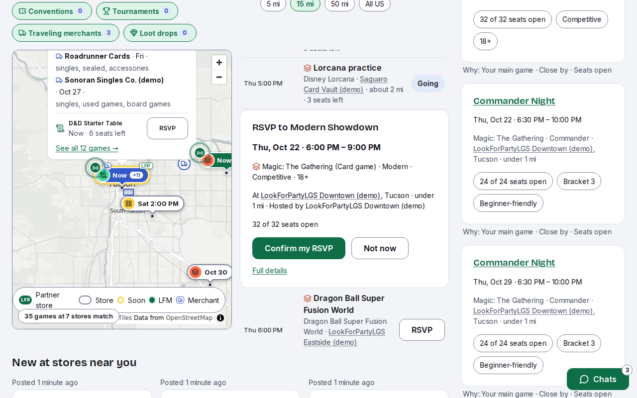Click the Oct 30 map marker
637x398 pixels.
pyautogui.click(x=210, y=272)
